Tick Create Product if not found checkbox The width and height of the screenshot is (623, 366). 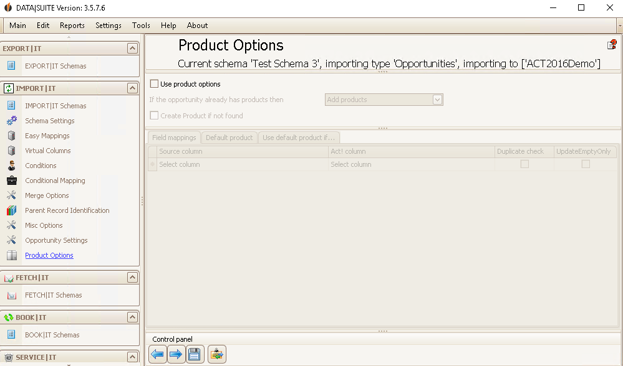pyautogui.click(x=154, y=115)
